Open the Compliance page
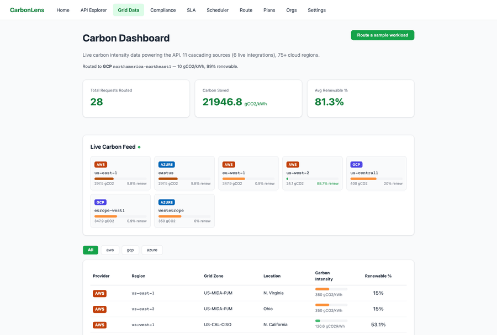Screen dimensions: 497x335 tap(163, 10)
